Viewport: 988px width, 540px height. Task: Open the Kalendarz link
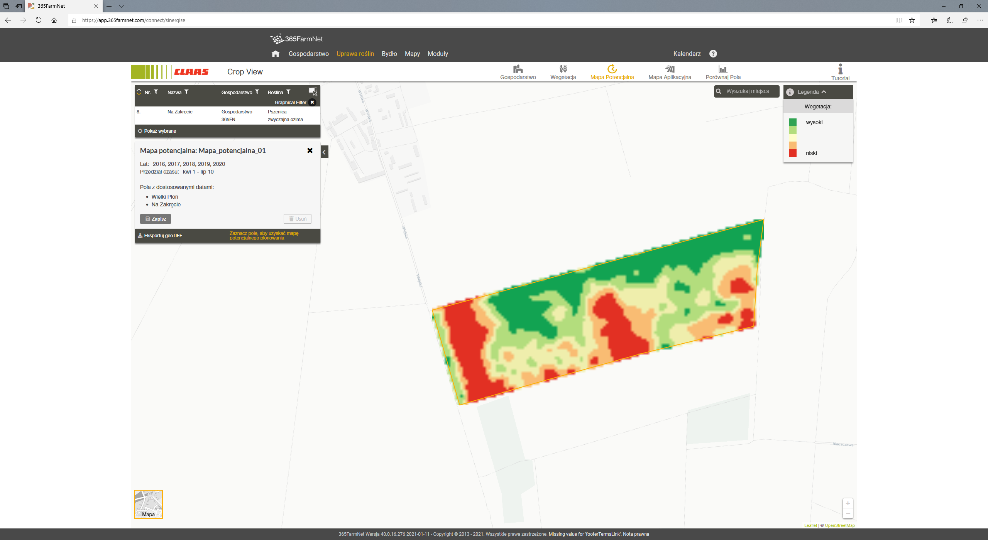687,54
